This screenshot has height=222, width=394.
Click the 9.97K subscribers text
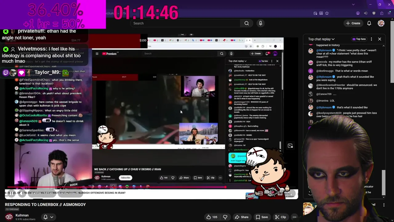click(26, 220)
